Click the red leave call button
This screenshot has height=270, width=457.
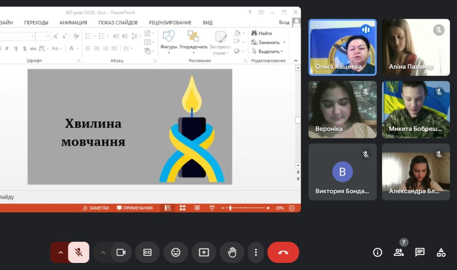coord(283,252)
